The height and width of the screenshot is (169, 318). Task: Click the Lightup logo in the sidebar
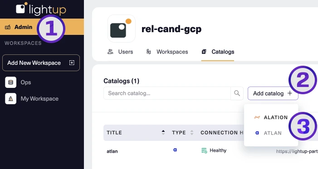pos(41,9)
